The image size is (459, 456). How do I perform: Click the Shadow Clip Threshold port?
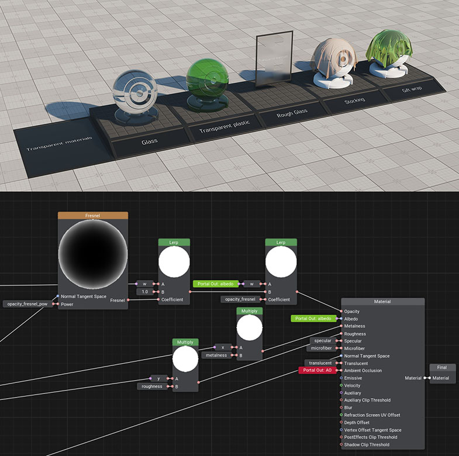click(x=341, y=445)
